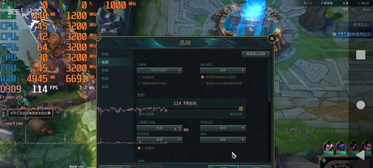The height and width of the screenshot is (168, 373).
Task: Tap the Android square recents button
Action: (360, 55)
